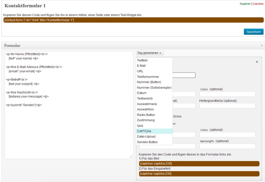
Task: Choose Senden-Button from the tag menu
Action: [154, 142]
